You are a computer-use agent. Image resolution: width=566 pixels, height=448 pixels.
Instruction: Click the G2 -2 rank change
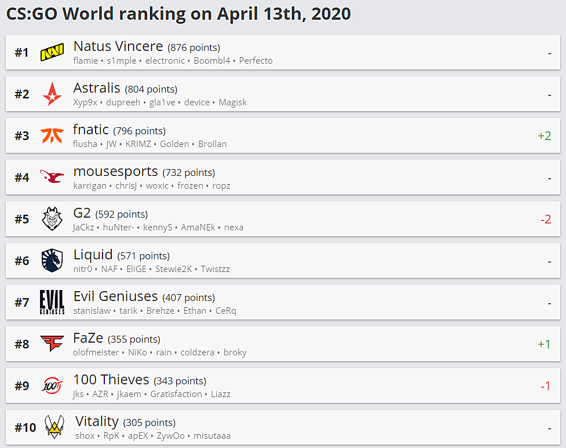tap(546, 219)
